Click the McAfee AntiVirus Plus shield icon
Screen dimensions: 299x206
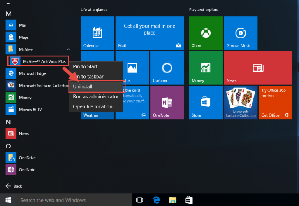pyautogui.click(x=15, y=61)
